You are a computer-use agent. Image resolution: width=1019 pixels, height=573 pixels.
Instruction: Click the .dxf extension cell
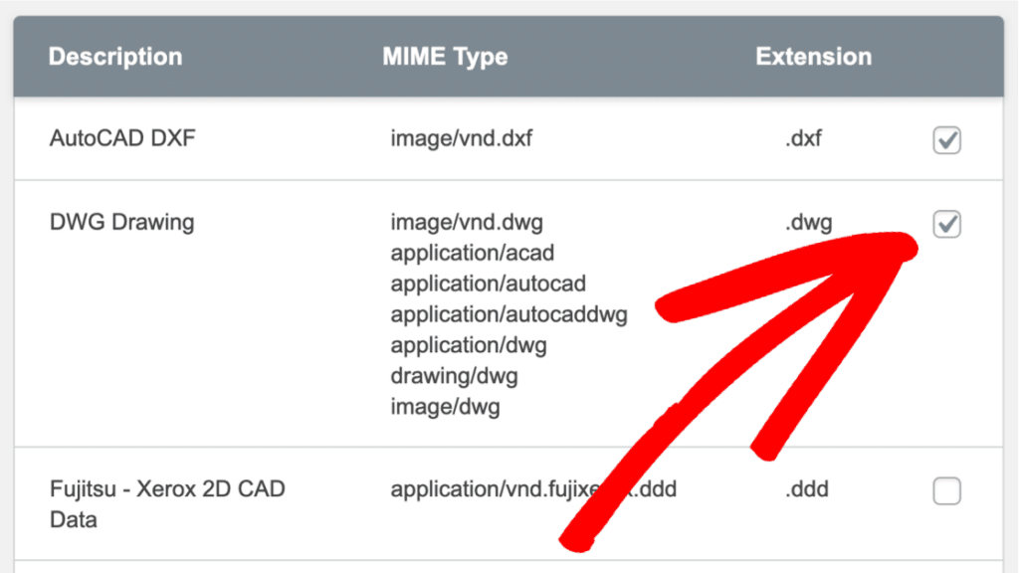pos(803,137)
